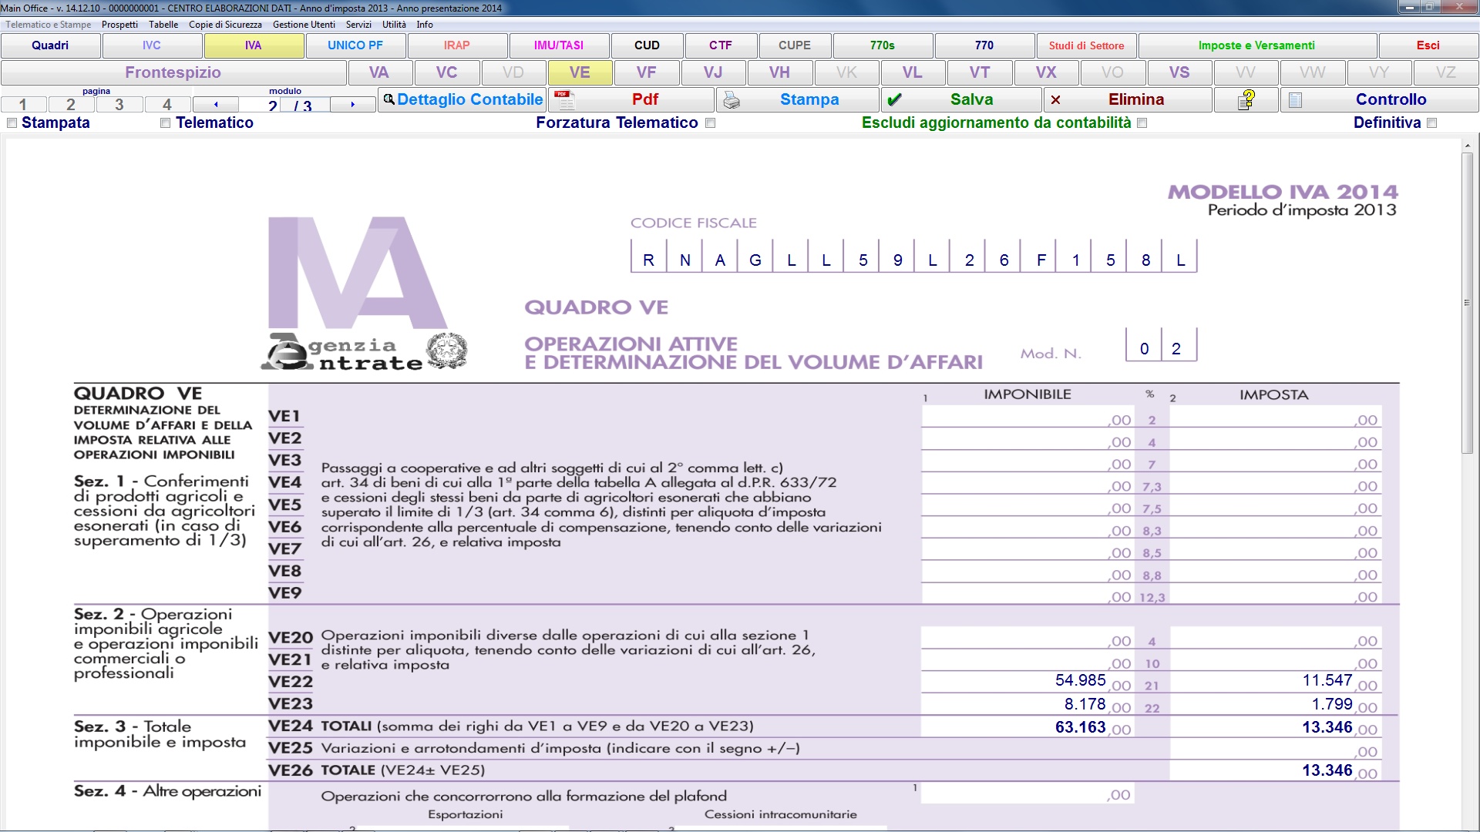Open Copie di Sicurezza menu
Viewport: 1480px width, 832px height.
(225, 25)
